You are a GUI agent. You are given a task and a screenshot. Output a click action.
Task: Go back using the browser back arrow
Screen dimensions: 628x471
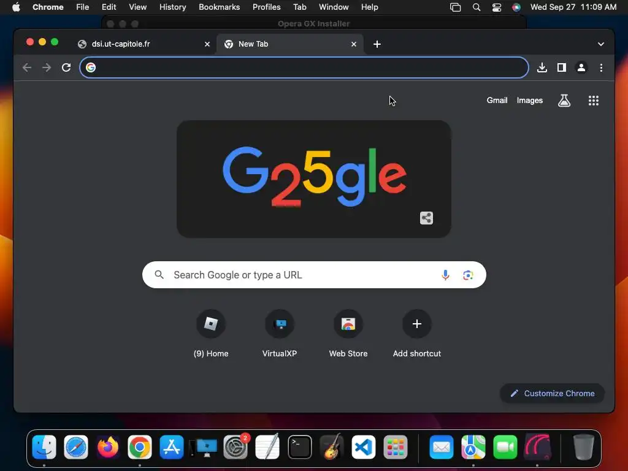[x=27, y=67]
